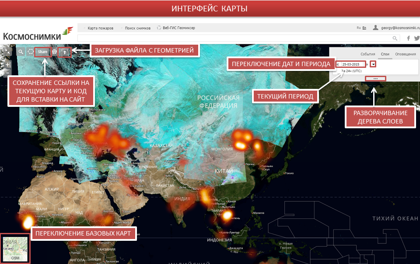Switch to Оповещения tab

405,54
